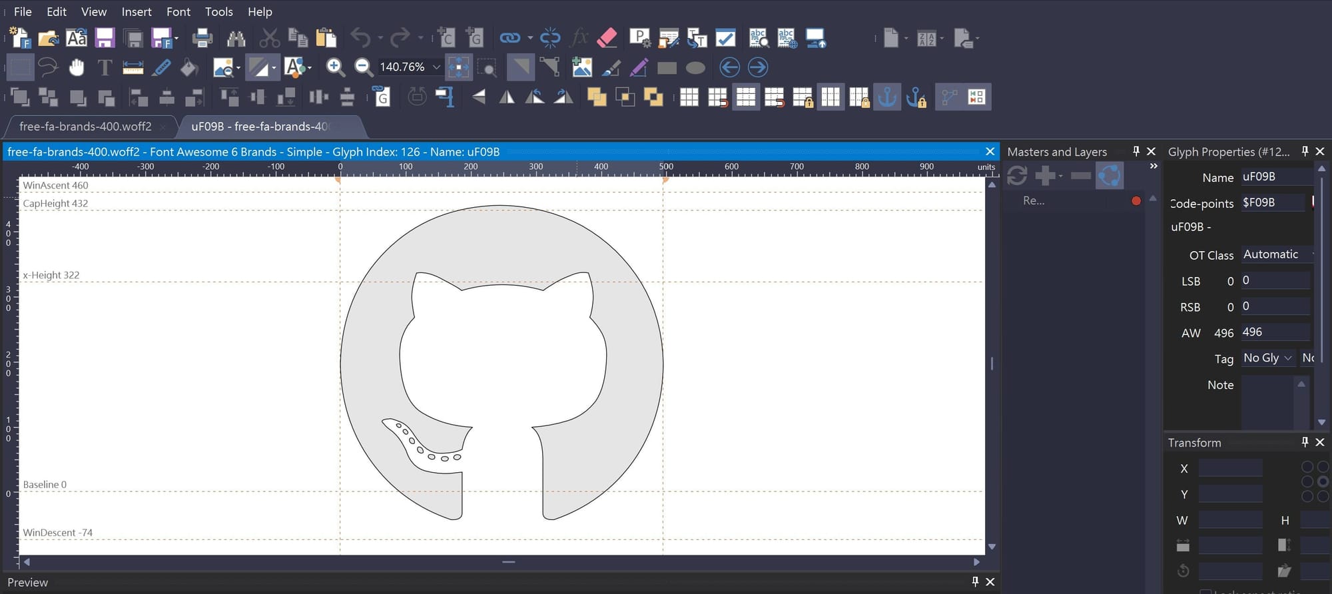
Task: Click the horizontal scrollbar thumb under the glyph canvas
Action: click(x=509, y=562)
